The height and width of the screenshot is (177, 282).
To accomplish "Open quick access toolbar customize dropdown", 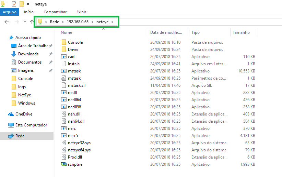I will pyautogui.click(x=28, y=4).
